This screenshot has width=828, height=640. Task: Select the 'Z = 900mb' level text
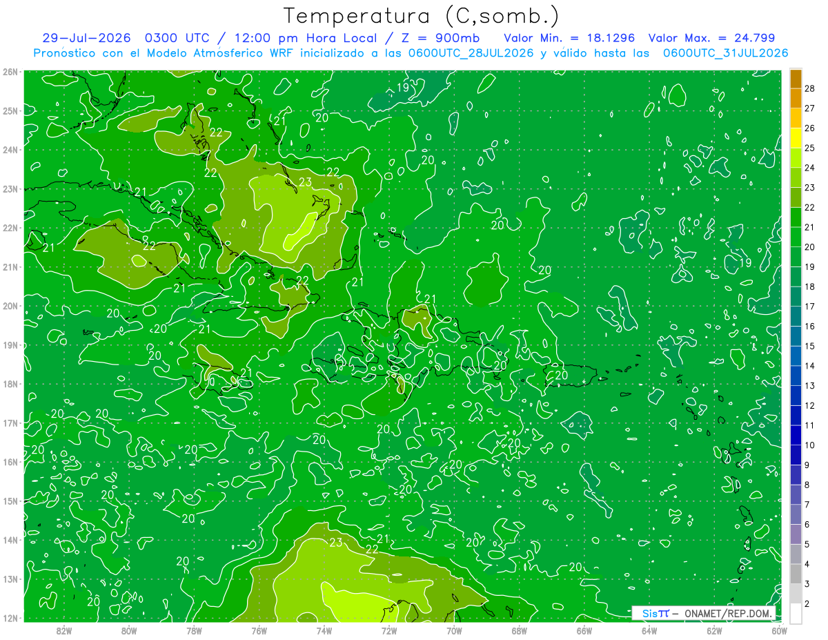(442, 38)
